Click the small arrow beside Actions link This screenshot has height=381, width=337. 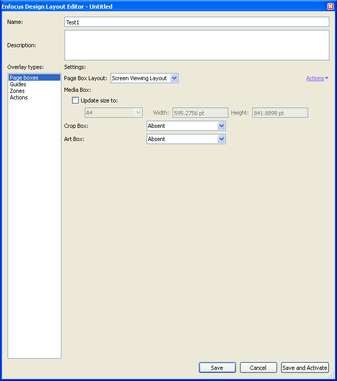[326, 78]
